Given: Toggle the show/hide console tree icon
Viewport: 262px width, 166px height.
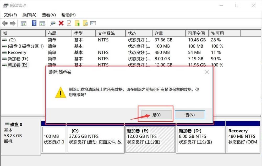Looking at the screenshot, I should click(x=24, y=23).
